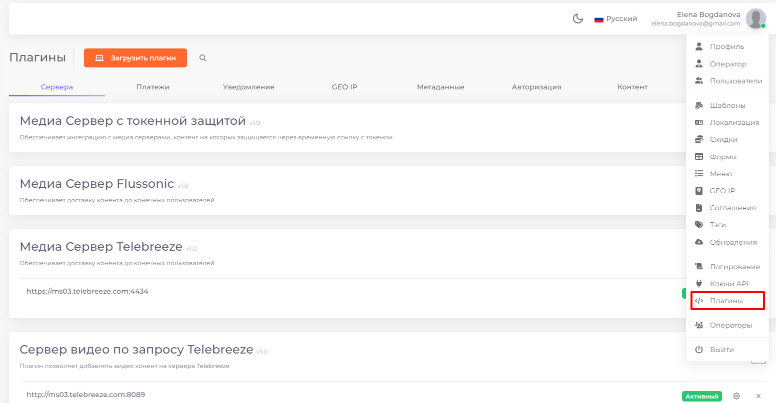Click the GEO IP passport icon in dropdown
The height and width of the screenshot is (403, 776).
tap(699, 191)
